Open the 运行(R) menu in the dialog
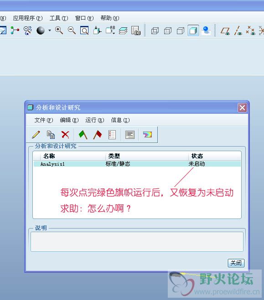The image size is (264, 300). coord(95,120)
